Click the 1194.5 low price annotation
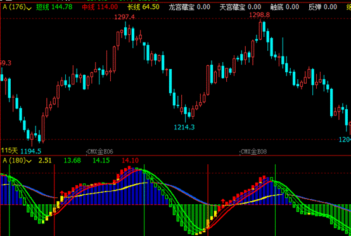Viewport: 351px width, 236px height. (31, 151)
